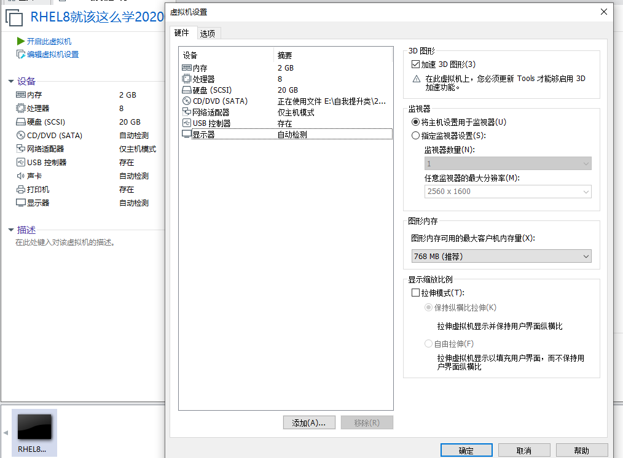The width and height of the screenshot is (623, 458).
Task: Click CD/DVD (SATA) icon in settings list
Action: tap(187, 101)
